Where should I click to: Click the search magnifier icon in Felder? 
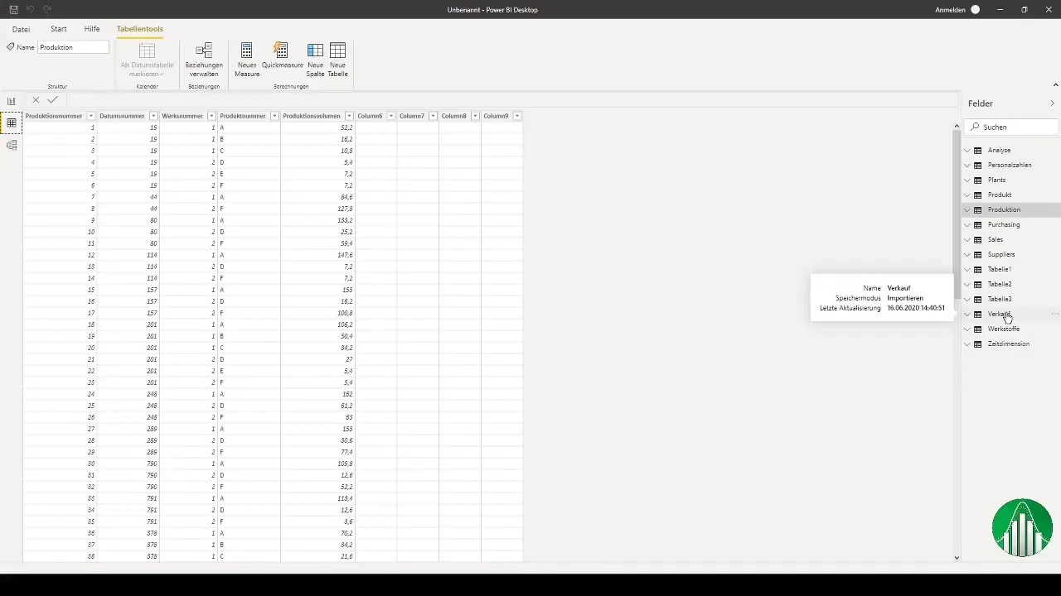pyautogui.click(x=975, y=127)
